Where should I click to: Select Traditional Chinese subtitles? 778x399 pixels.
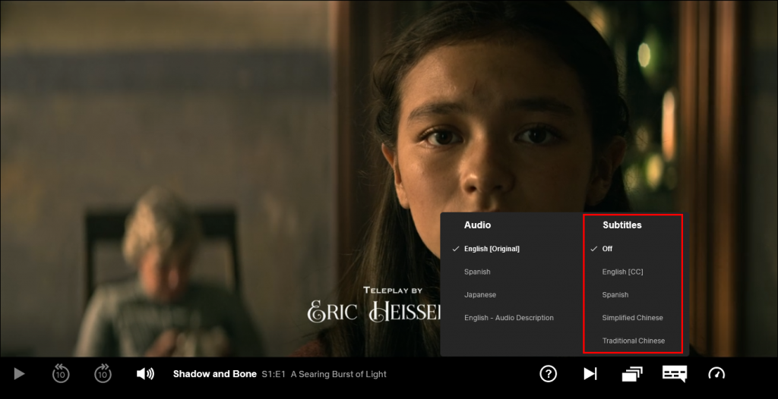coord(634,341)
